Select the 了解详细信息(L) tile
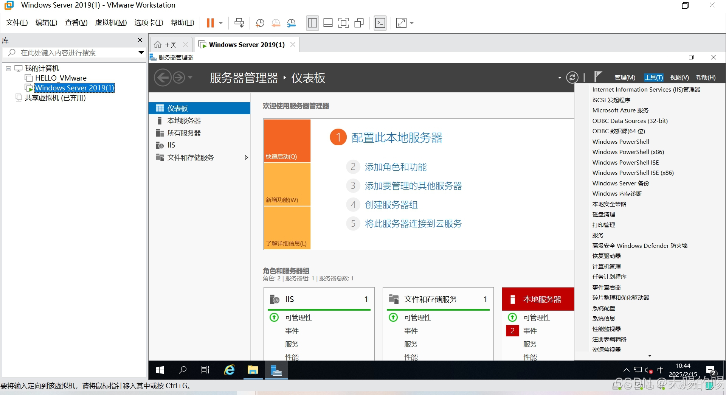726x395 pixels. (x=287, y=228)
